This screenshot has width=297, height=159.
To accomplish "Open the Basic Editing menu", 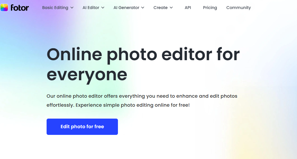I will 55,8.
